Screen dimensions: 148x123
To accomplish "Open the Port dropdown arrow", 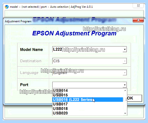I will (x=125, y=85).
